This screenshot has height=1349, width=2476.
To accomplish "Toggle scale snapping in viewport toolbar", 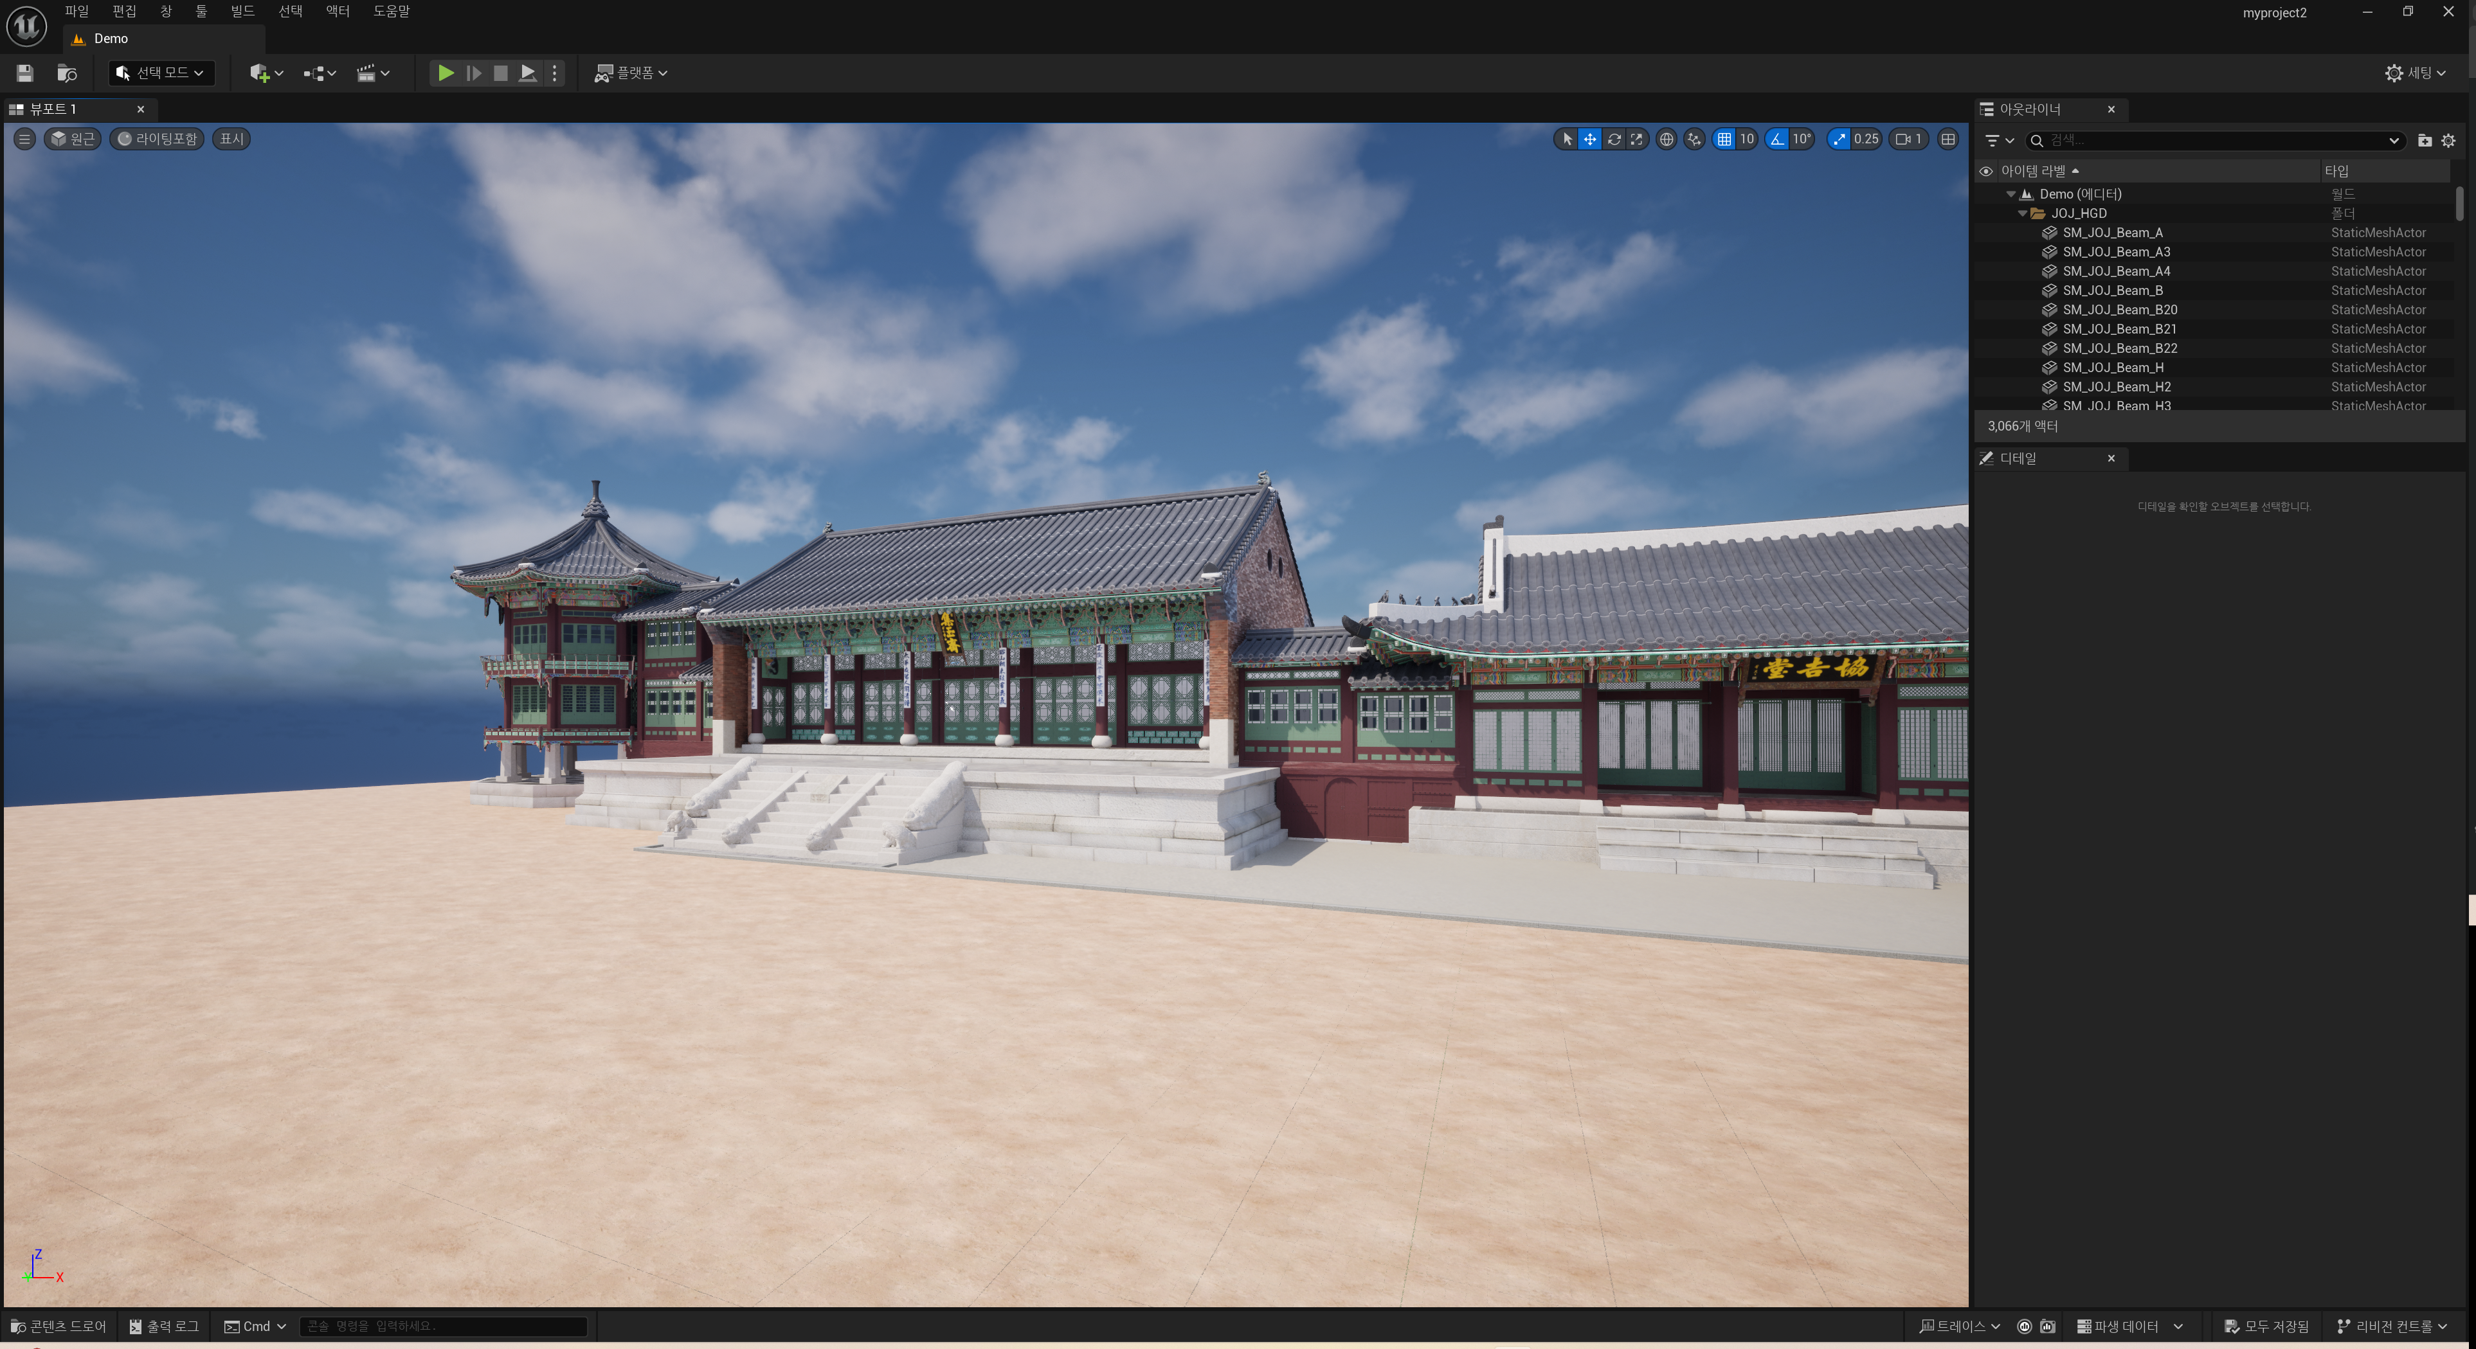I will point(1839,139).
